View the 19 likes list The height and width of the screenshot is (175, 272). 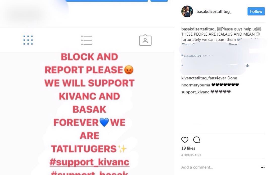tap(188, 148)
